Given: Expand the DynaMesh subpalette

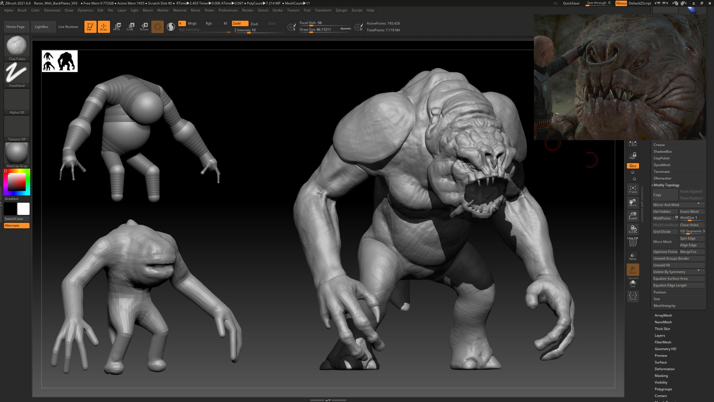Looking at the screenshot, I should [x=662, y=165].
